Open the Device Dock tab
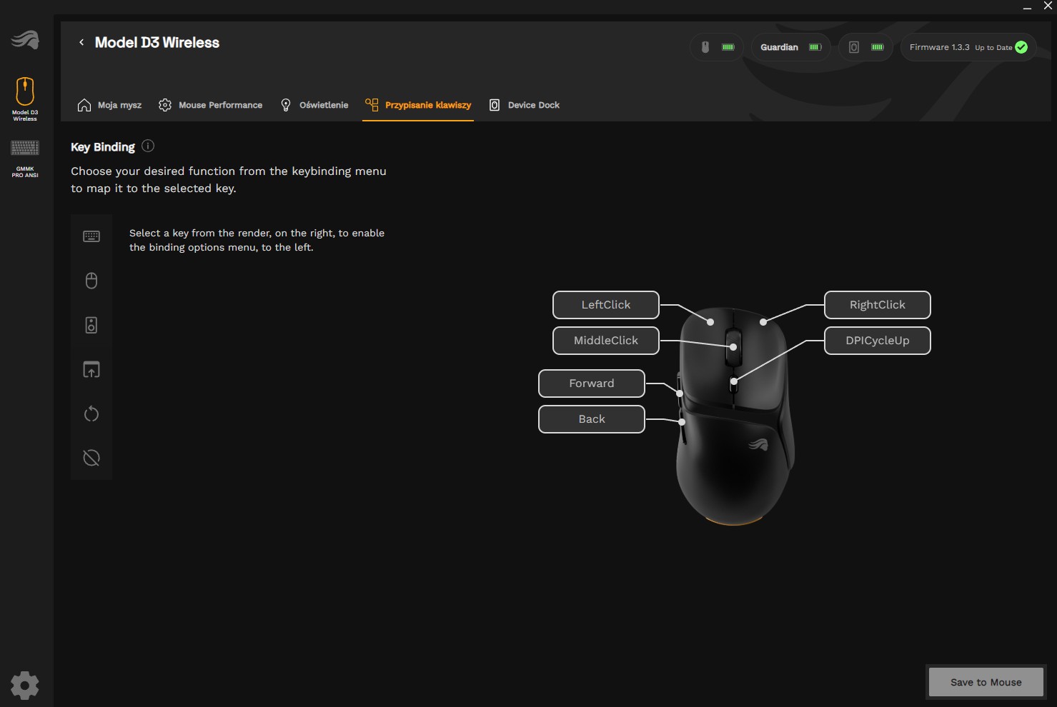The image size is (1057, 707). pos(525,105)
